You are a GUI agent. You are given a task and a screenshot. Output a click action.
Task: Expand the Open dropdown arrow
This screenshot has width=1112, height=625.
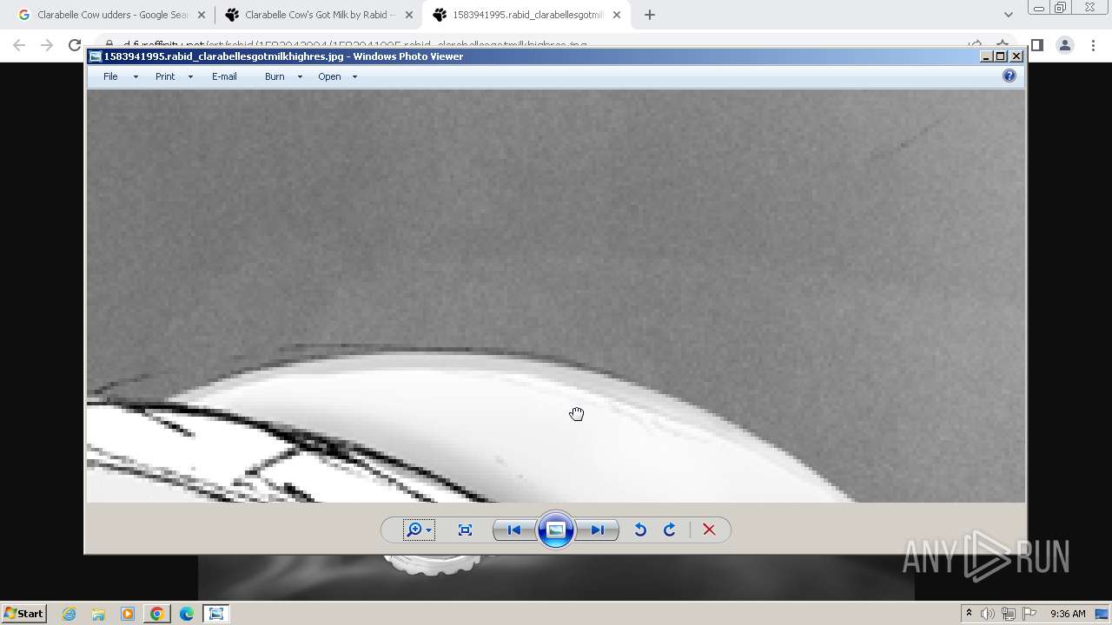(354, 76)
